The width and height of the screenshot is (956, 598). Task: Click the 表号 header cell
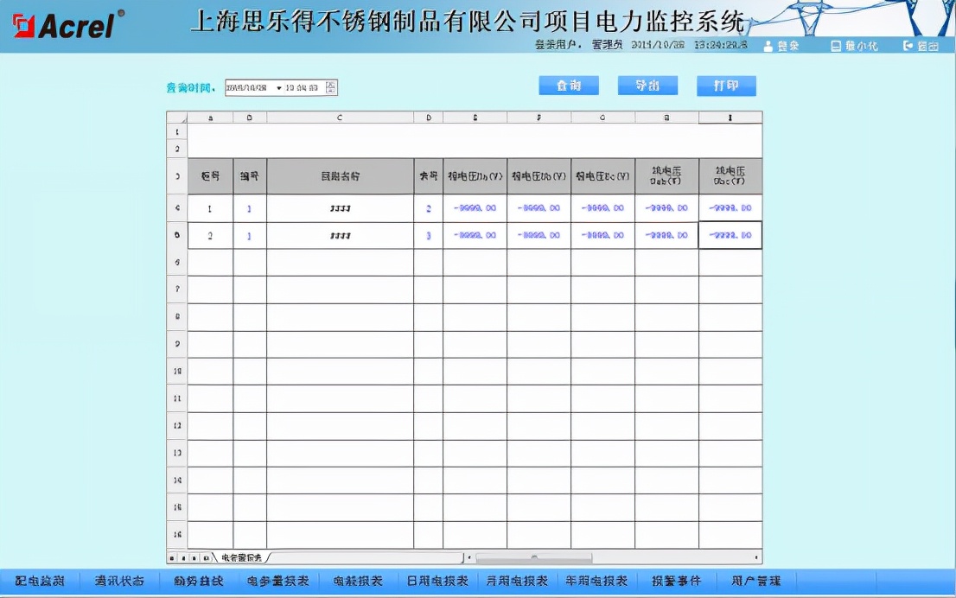[x=429, y=176]
